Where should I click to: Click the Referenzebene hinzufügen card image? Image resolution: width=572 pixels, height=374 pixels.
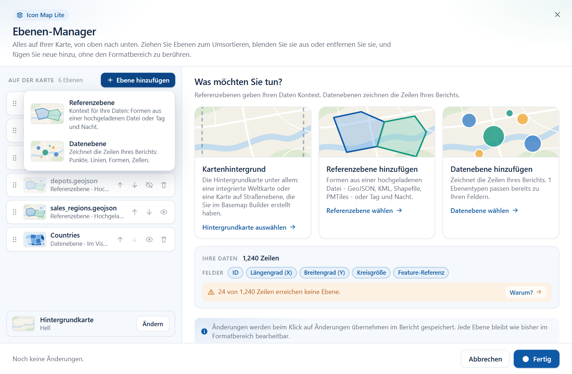(377, 132)
